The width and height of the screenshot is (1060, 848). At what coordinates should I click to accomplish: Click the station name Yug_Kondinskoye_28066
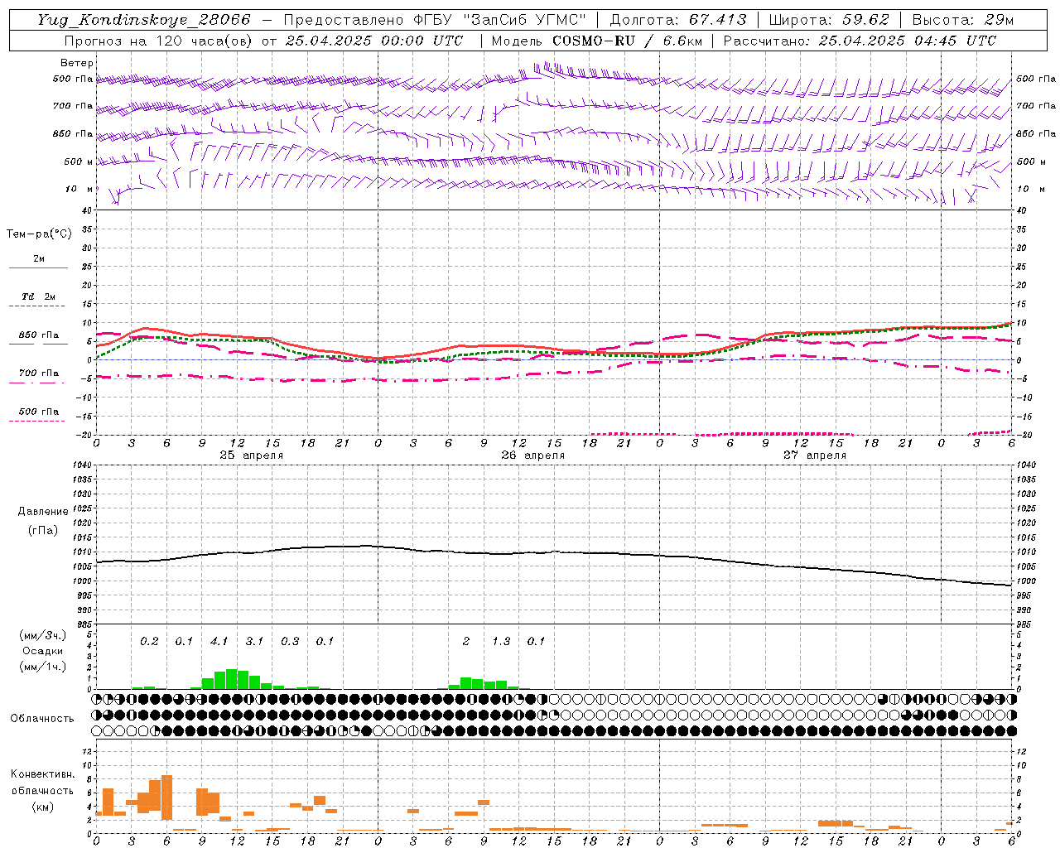click(143, 20)
